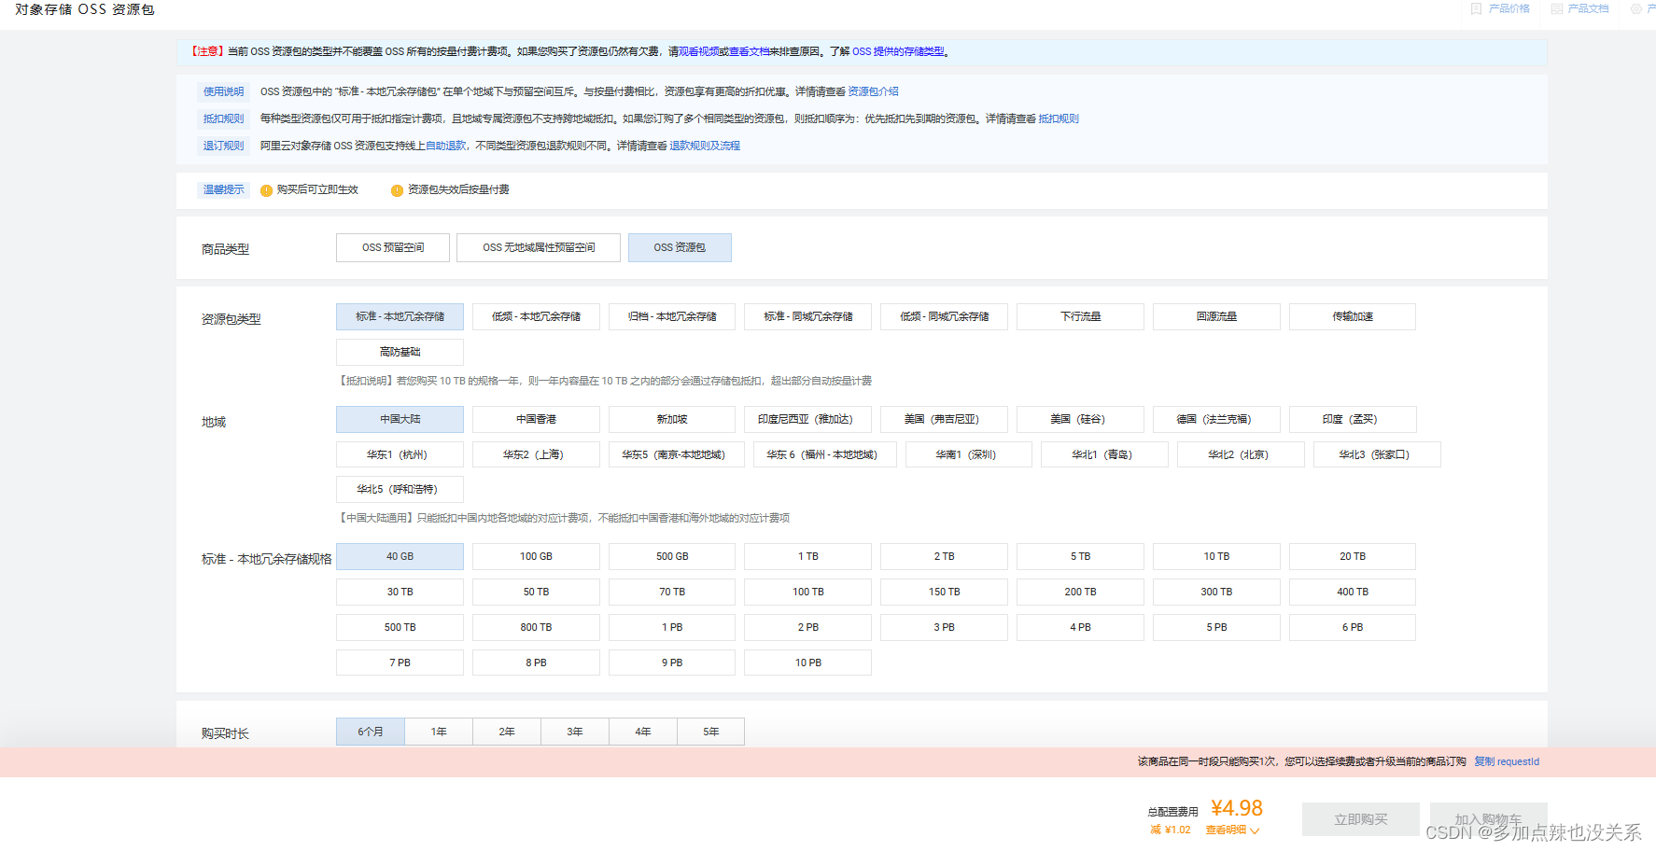1656x851 pixels.
Task: Click the 立即购买 button
Action: pyautogui.click(x=1361, y=819)
